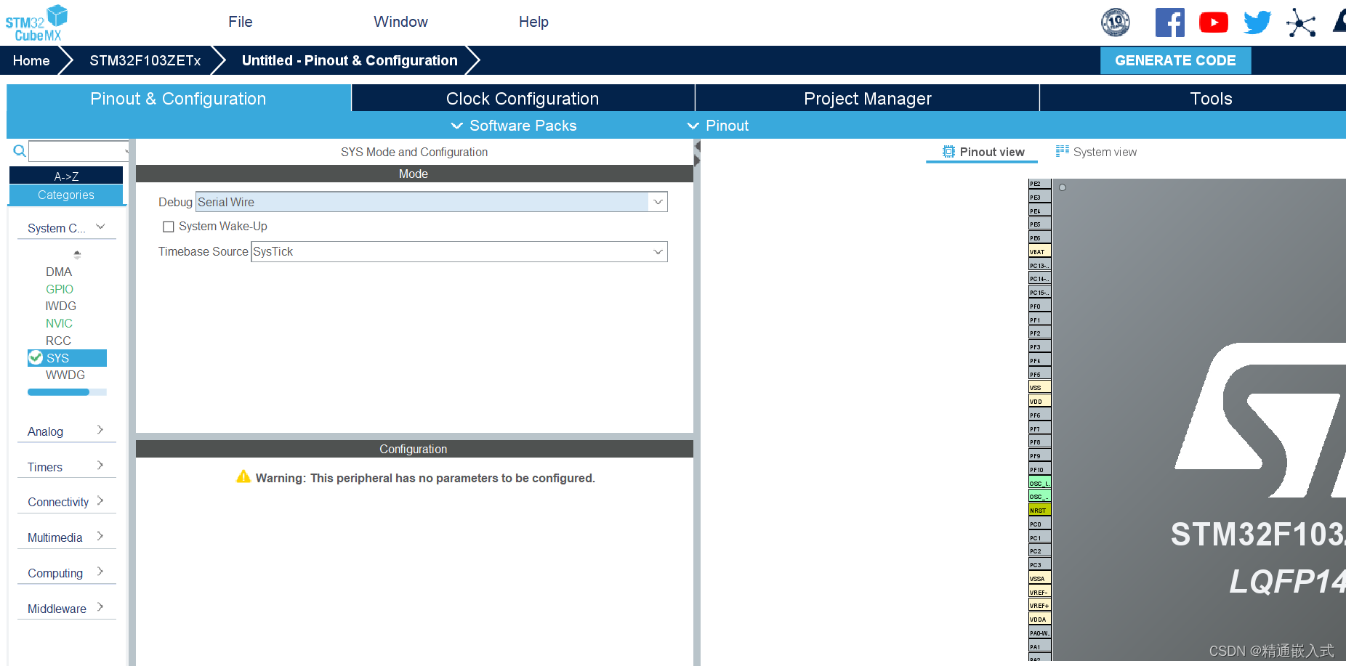Select the VSSA pin on the chip
The height and width of the screenshot is (666, 1346).
coord(1039,578)
